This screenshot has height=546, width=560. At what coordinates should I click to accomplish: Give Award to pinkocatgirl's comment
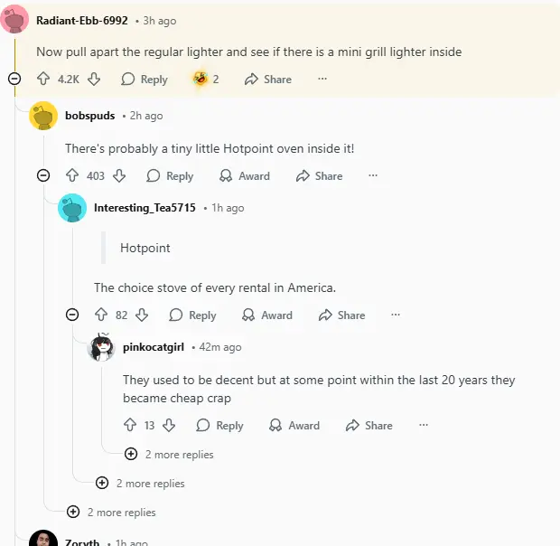pos(294,426)
